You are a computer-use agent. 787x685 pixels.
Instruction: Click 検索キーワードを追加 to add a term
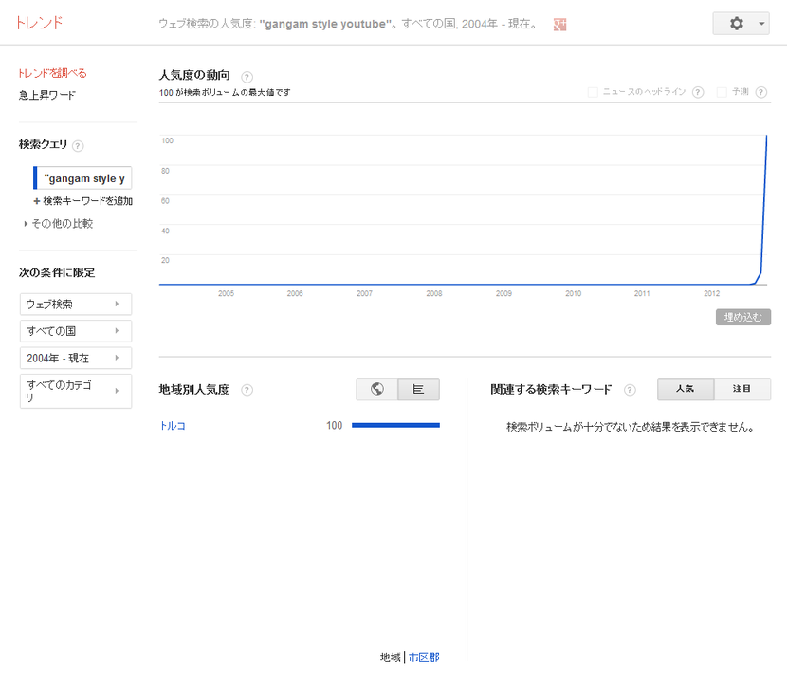[83, 201]
